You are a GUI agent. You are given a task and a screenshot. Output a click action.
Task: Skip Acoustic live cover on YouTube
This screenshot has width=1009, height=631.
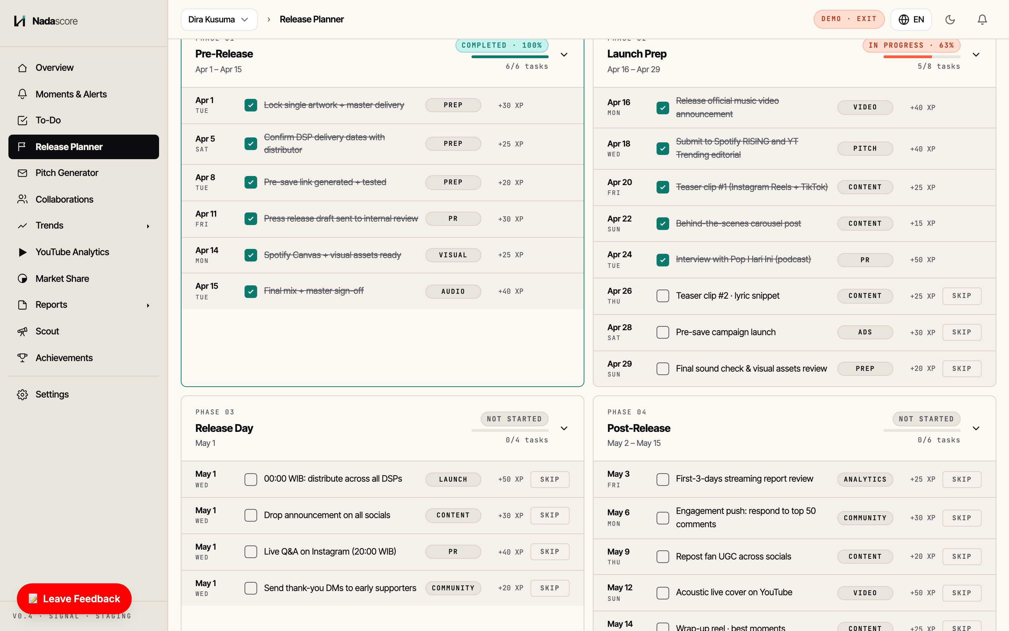click(961, 593)
